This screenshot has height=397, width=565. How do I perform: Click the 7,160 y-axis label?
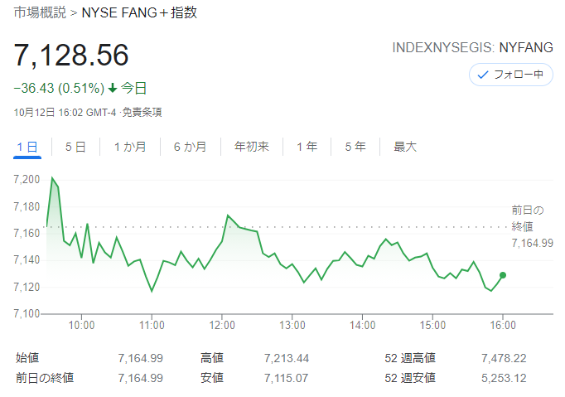[x=27, y=233]
